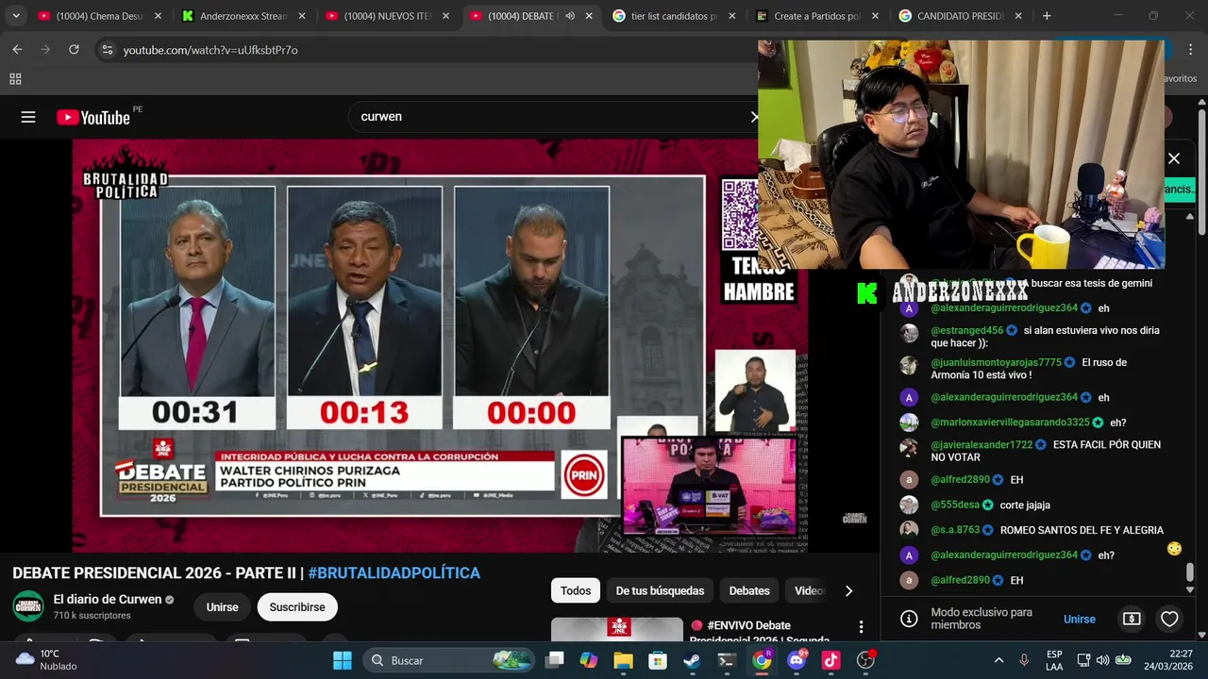The width and height of the screenshot is (1208, 679).
Task: Close the Chema Desu tab
Action: (158, 16)
